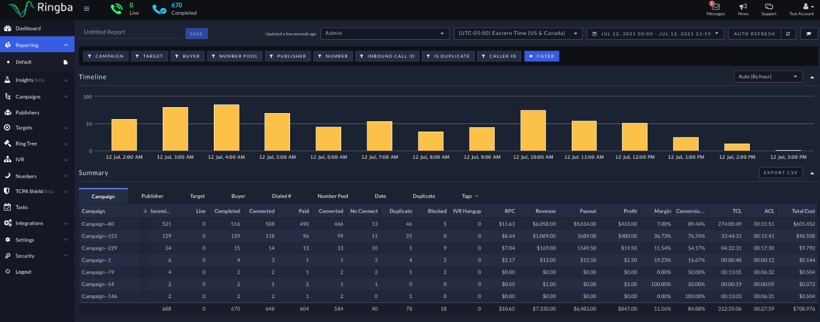
Task: Switch to the Publisher summary tab
Action: [x=152, y=196]
